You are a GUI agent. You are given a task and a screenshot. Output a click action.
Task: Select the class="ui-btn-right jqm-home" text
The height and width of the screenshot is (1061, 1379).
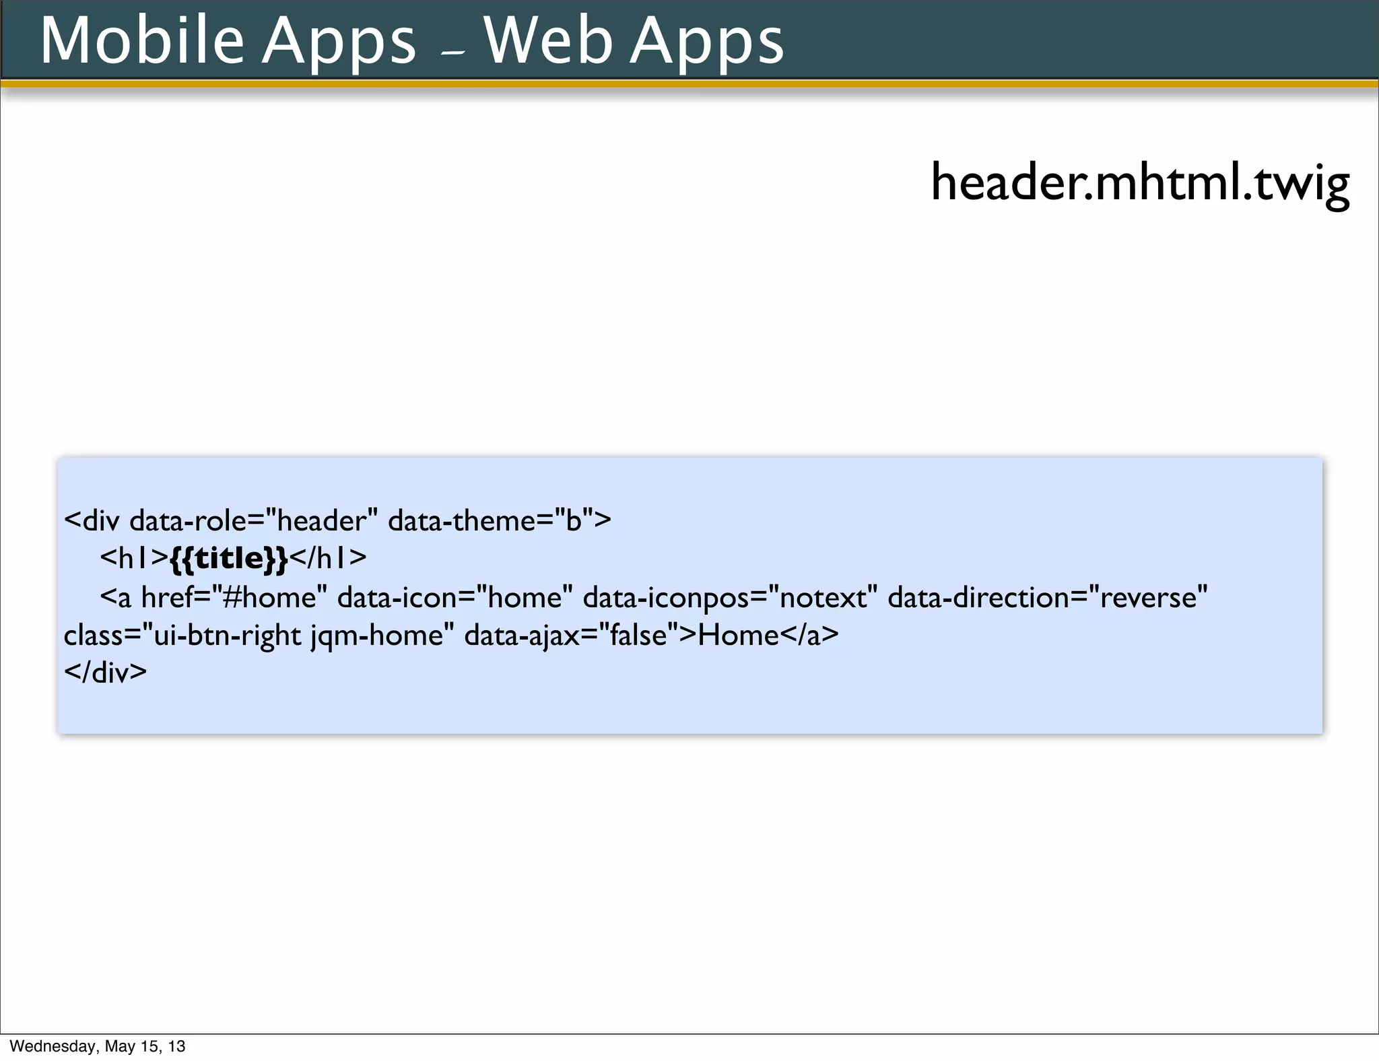[259, 636]
